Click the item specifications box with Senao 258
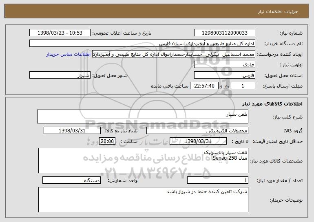Image resolution: width=314 pixels, height=222 pixels. tap(143, 160)
